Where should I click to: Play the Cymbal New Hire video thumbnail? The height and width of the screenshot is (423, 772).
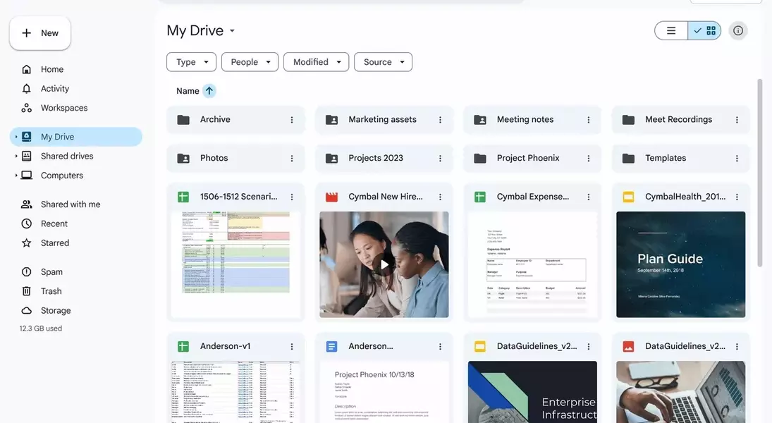[384, 264]
